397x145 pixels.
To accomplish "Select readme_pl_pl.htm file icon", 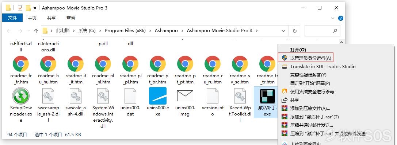I will tap(130, 64).
